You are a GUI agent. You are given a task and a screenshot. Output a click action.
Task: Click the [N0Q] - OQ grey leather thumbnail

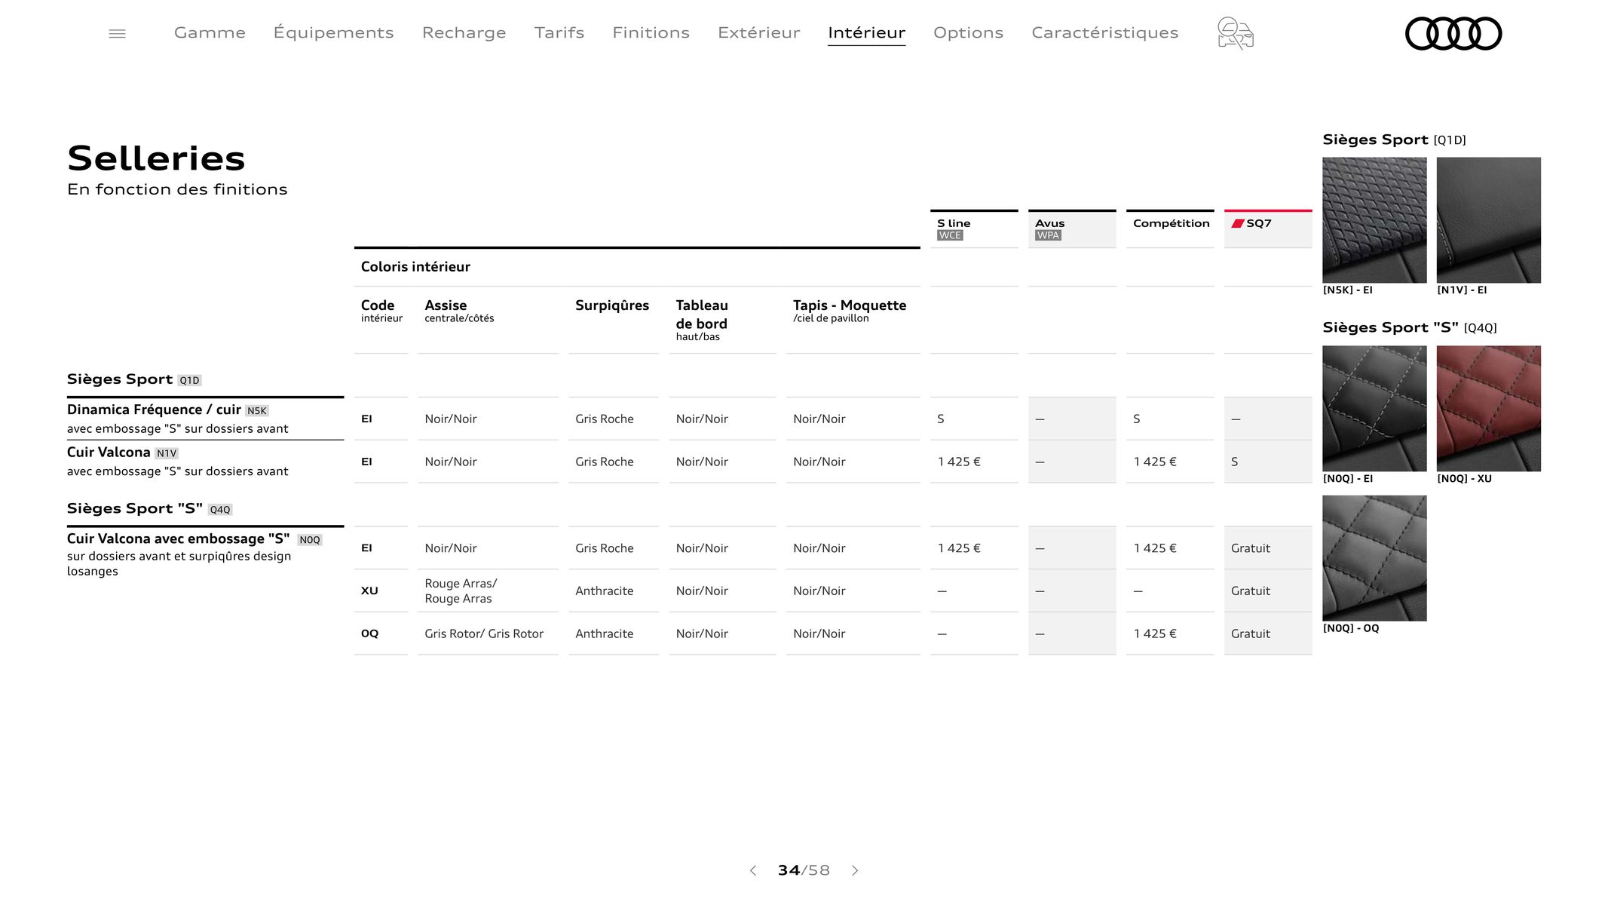(1374, 558)
